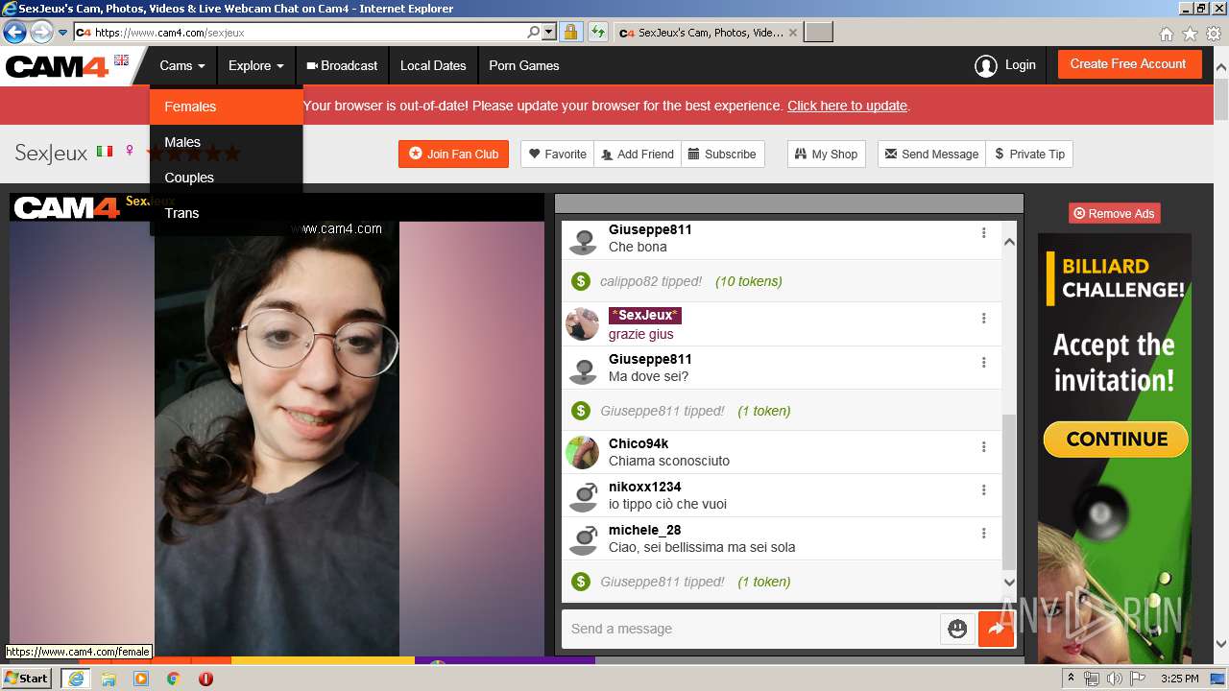Click the Italian flag next to SexJeux
Image resolution: width=1229 pixels, height=691 pixels.
(x=105, y=151)
